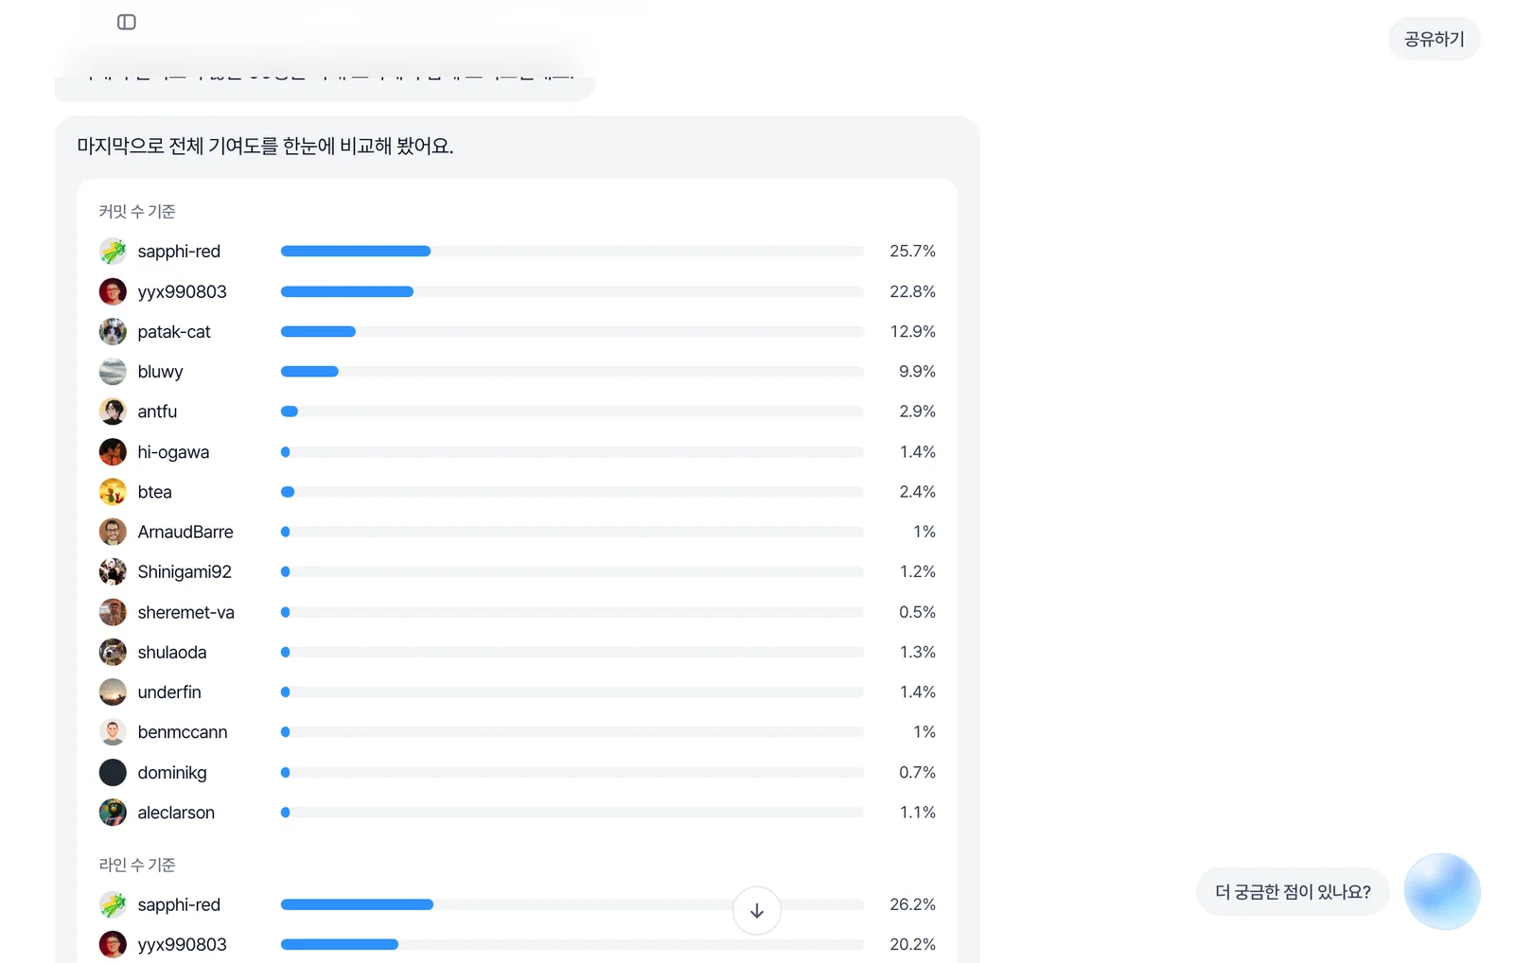Click yyx990803 avatar in commit list
This screenshot has height=963, width=1514.
tap(113, 291)
